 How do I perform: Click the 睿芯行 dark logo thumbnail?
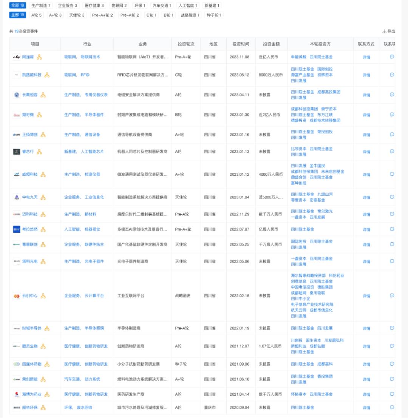click(x=17, y=152)
